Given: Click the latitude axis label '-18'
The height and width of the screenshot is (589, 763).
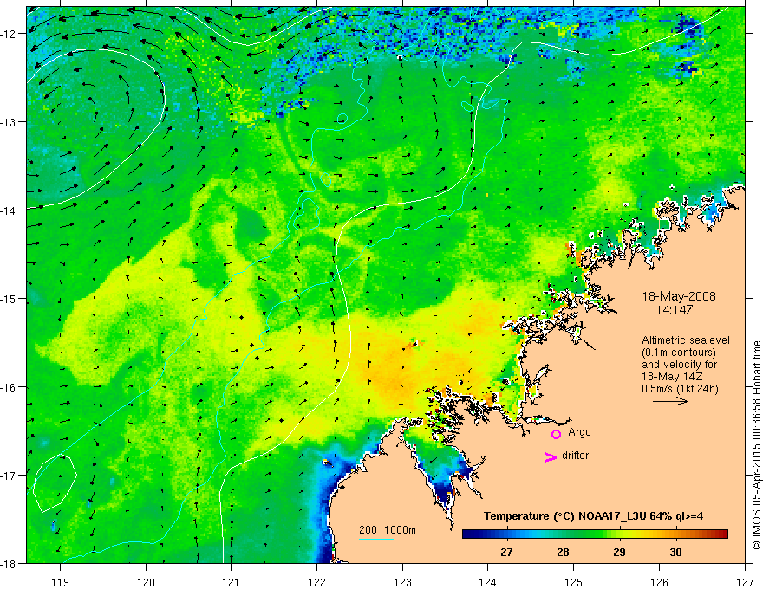Looking at the screenshot, I should (x=9, y=563).
